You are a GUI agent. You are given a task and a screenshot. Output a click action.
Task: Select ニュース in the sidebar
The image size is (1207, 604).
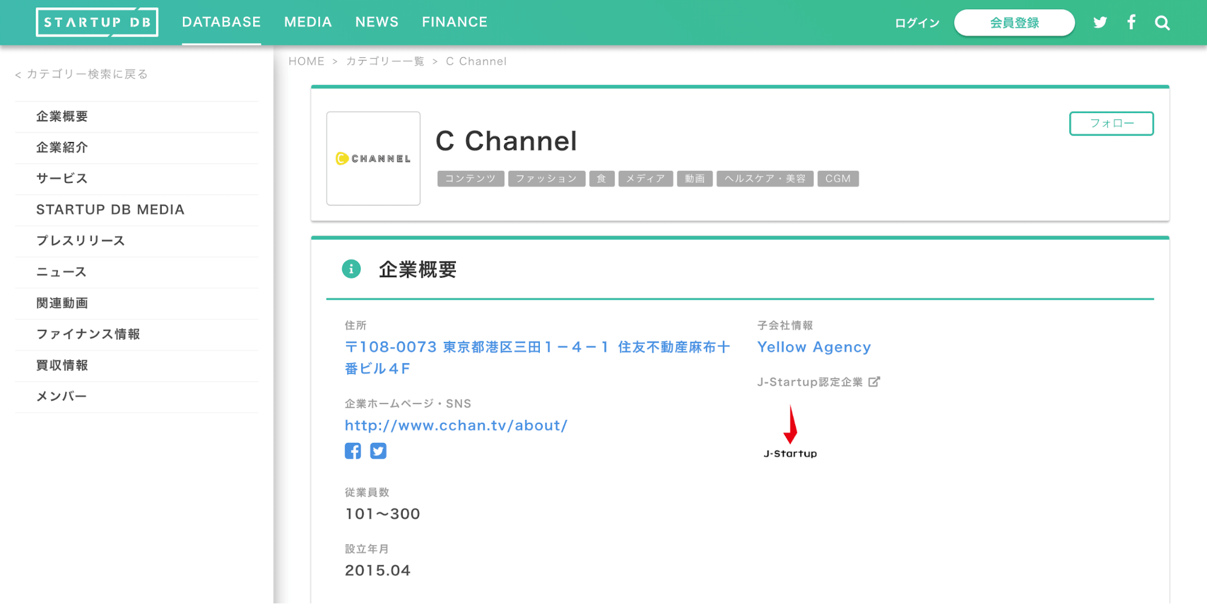[136, 272]
